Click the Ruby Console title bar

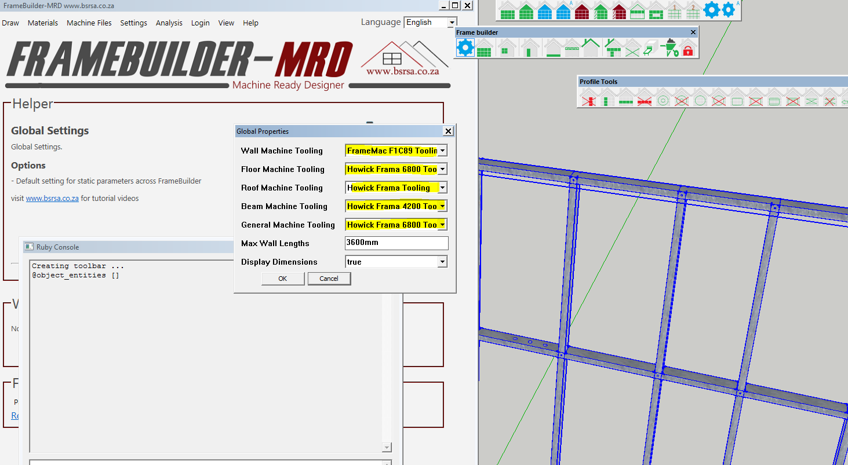pyautogui.click(x=128, y=247)
